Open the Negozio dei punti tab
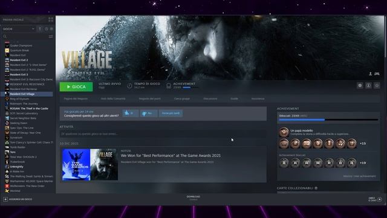The height and width of the screenshot is (218, 387). coord(149,99)
